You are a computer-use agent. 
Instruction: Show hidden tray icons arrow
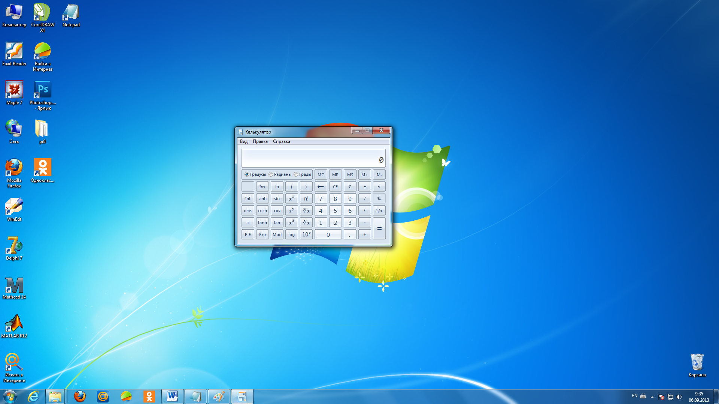click(x=652, y=397)
